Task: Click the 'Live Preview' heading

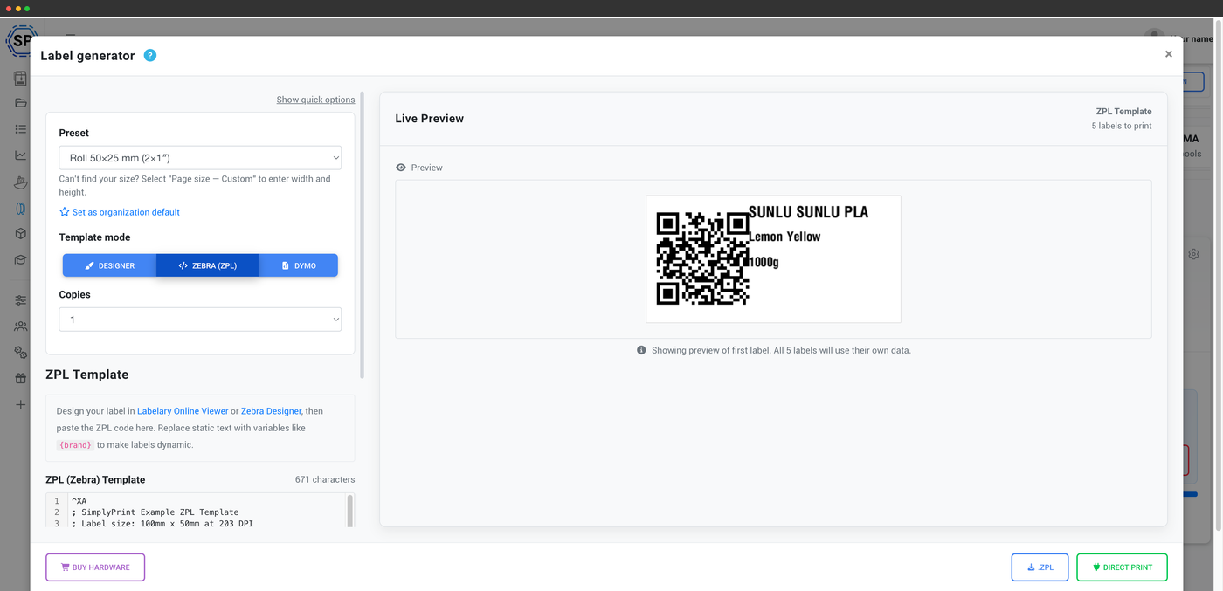Action: [x=430, y=119]
